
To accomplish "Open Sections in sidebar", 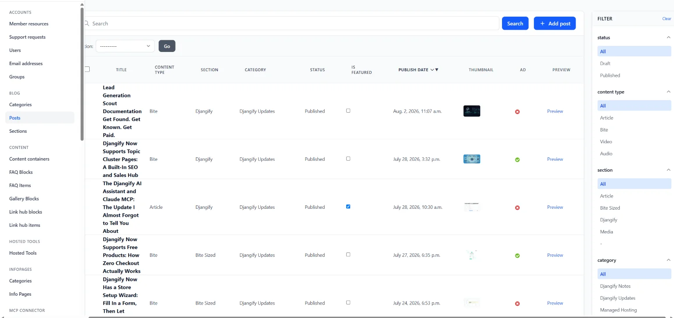I will point(18,131).
